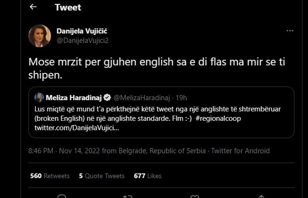
Task: Click the verified badge next to Meliza Haradinaj
Action: point(107,98)
